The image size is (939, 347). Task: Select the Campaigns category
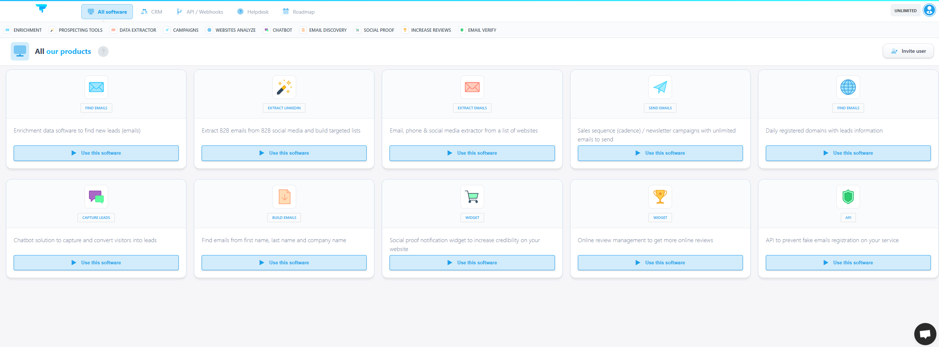[181, 30]
